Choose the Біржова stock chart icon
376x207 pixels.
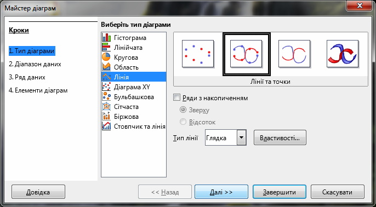click(106, 117)
